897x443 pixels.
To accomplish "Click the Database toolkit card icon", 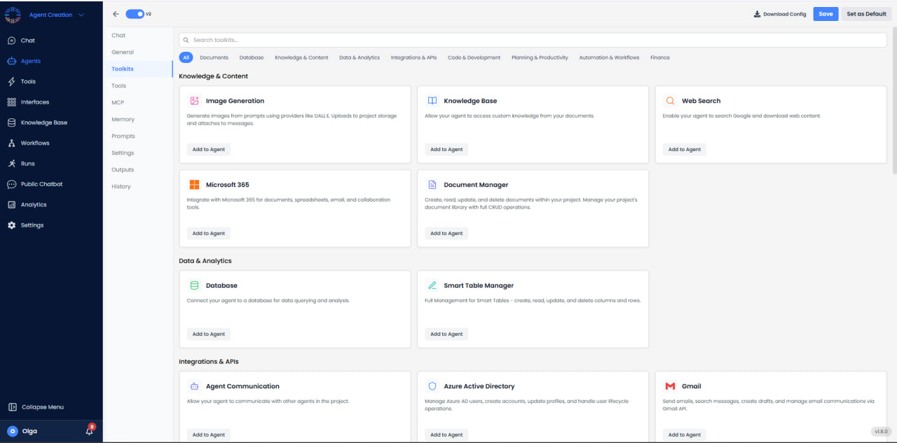I will pyautogui.click(x=195, y=286).
